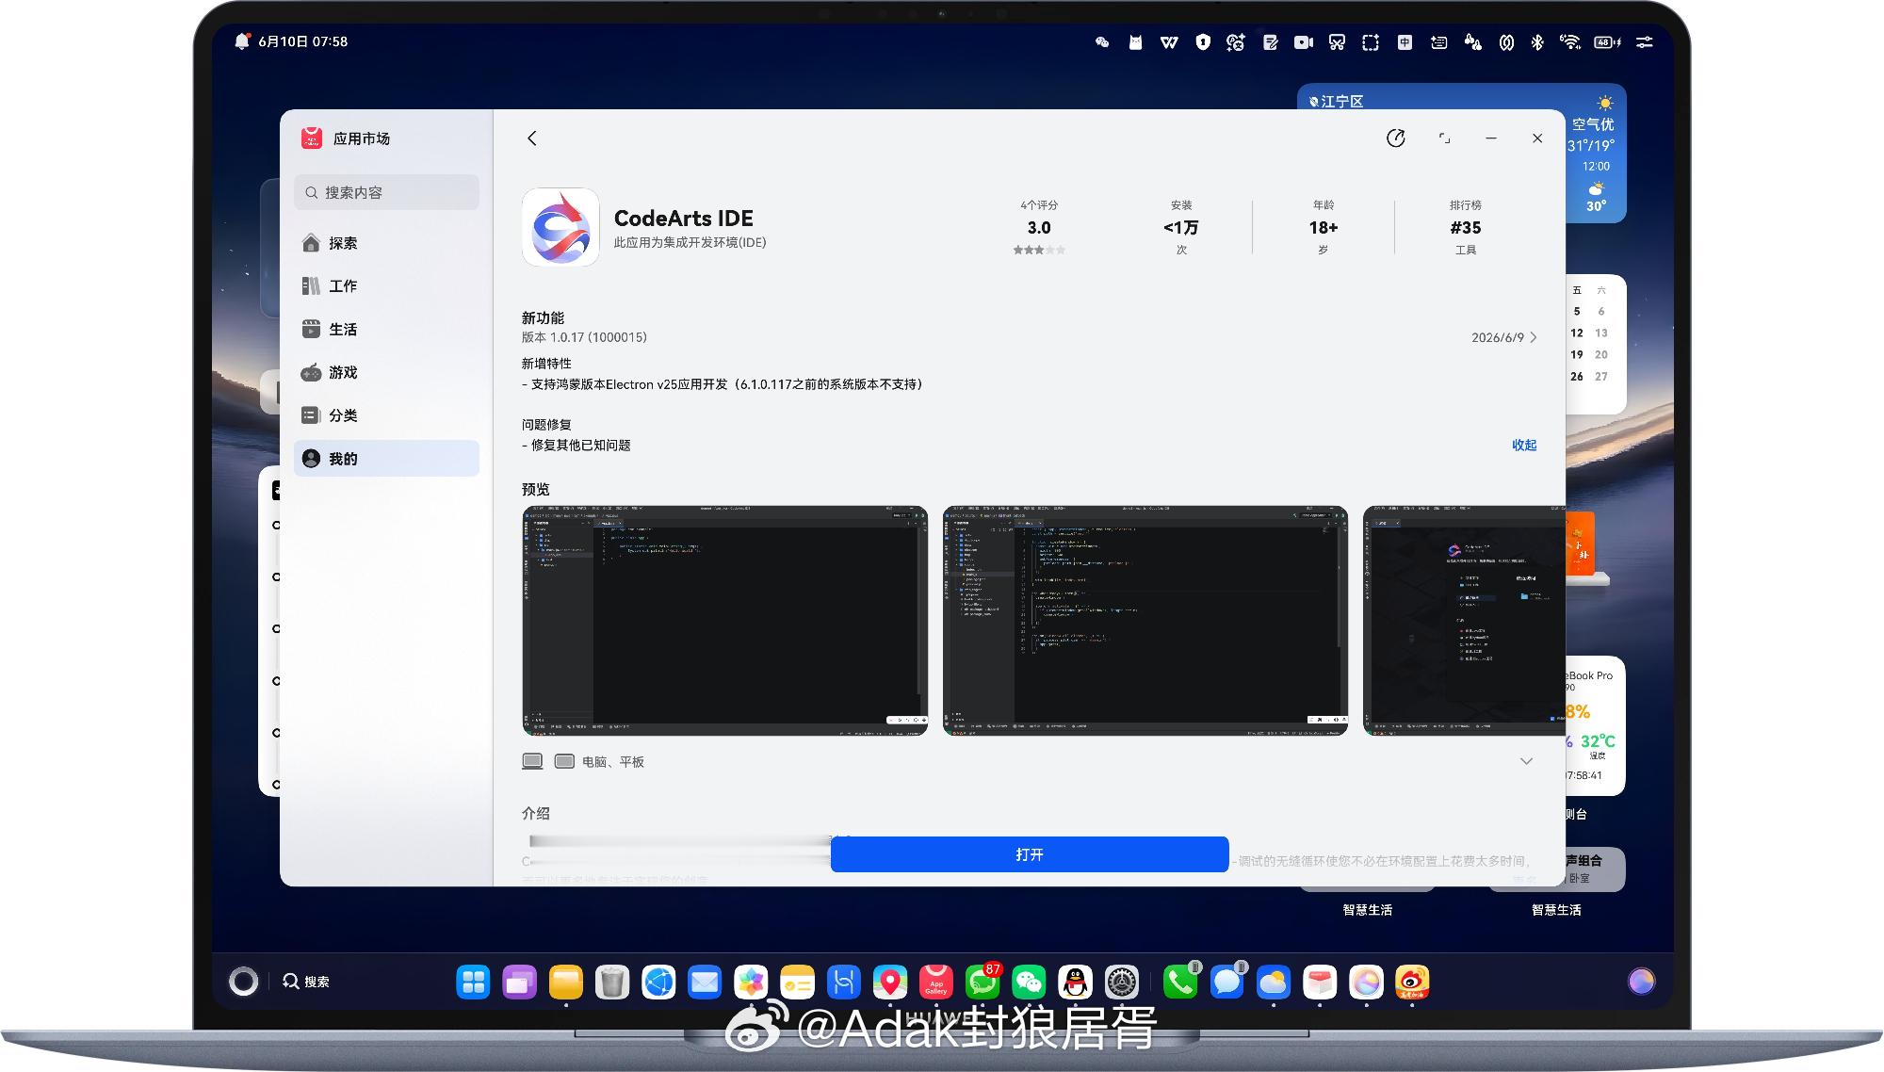The width and height of the screenshot is (1884, 1072).
Task: Open the CodeArts IDE app logo
Action: coord(560,227)
